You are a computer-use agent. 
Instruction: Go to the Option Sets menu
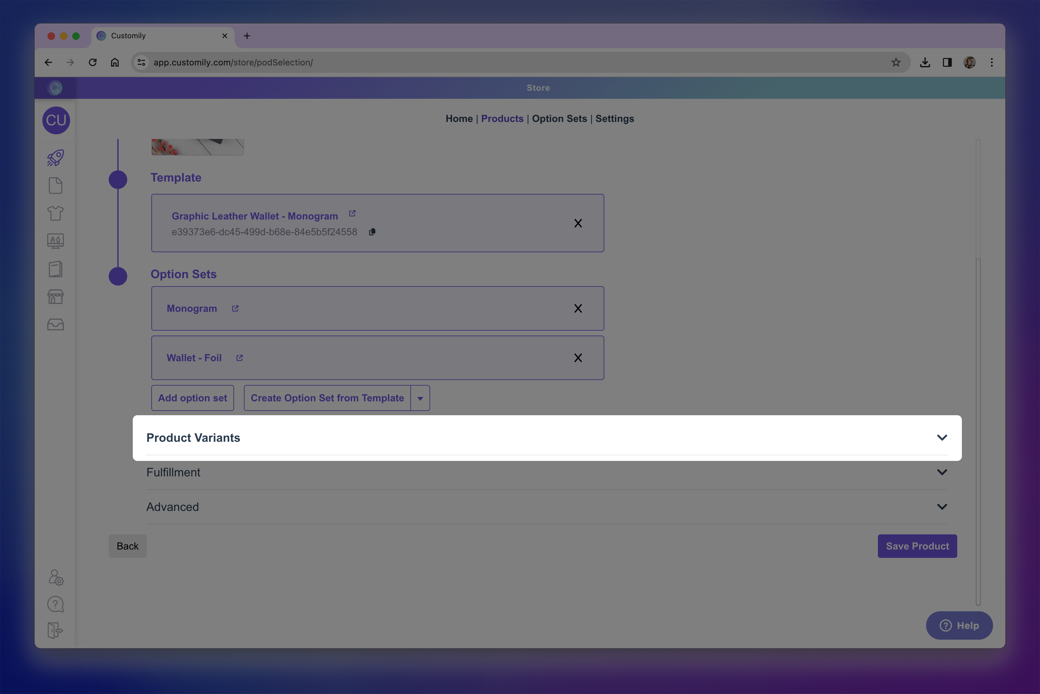pos(559,119)
